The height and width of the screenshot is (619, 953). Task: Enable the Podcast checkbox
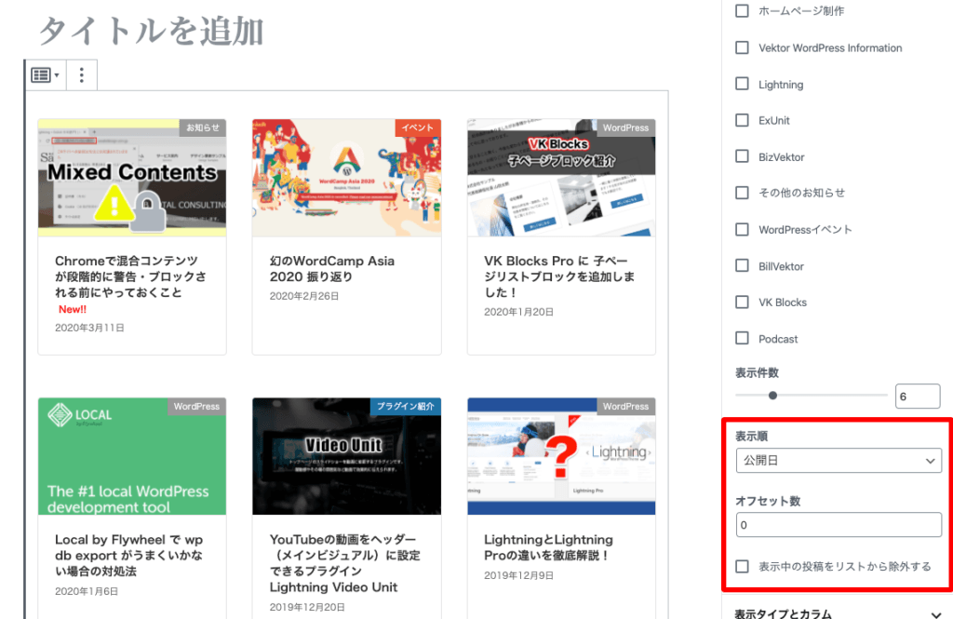pos(742,338)
